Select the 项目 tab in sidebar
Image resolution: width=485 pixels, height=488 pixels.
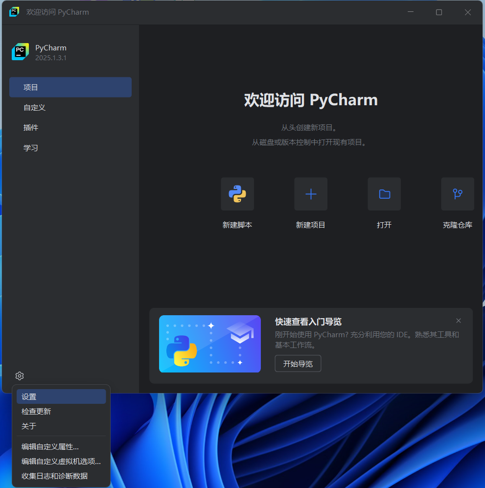point(70,87)
